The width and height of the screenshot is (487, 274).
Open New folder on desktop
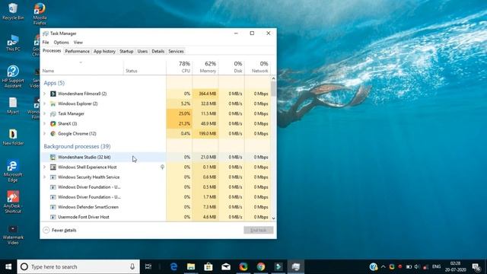pyautogui.click(x=13, y=137)
